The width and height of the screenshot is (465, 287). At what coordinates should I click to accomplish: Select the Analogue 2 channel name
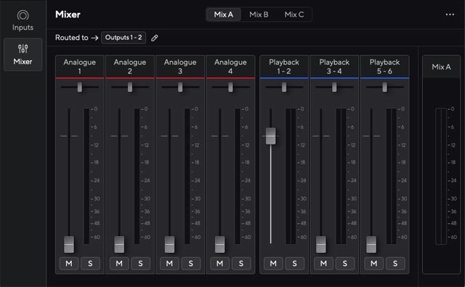point(130,66)
